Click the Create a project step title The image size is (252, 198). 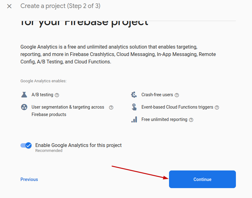[x=60, y=6]
